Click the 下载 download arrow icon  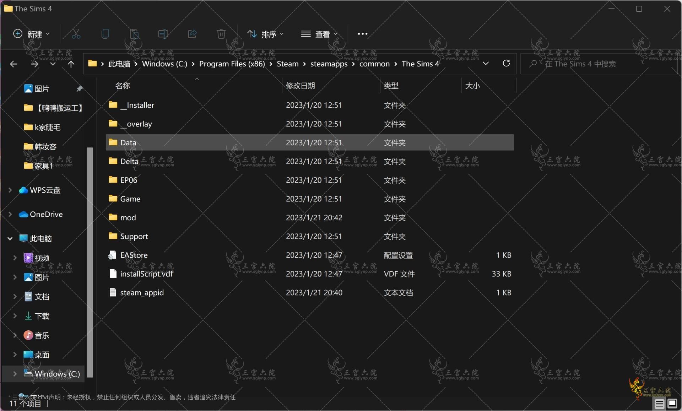pyautogui.click(x=28, y=316)
